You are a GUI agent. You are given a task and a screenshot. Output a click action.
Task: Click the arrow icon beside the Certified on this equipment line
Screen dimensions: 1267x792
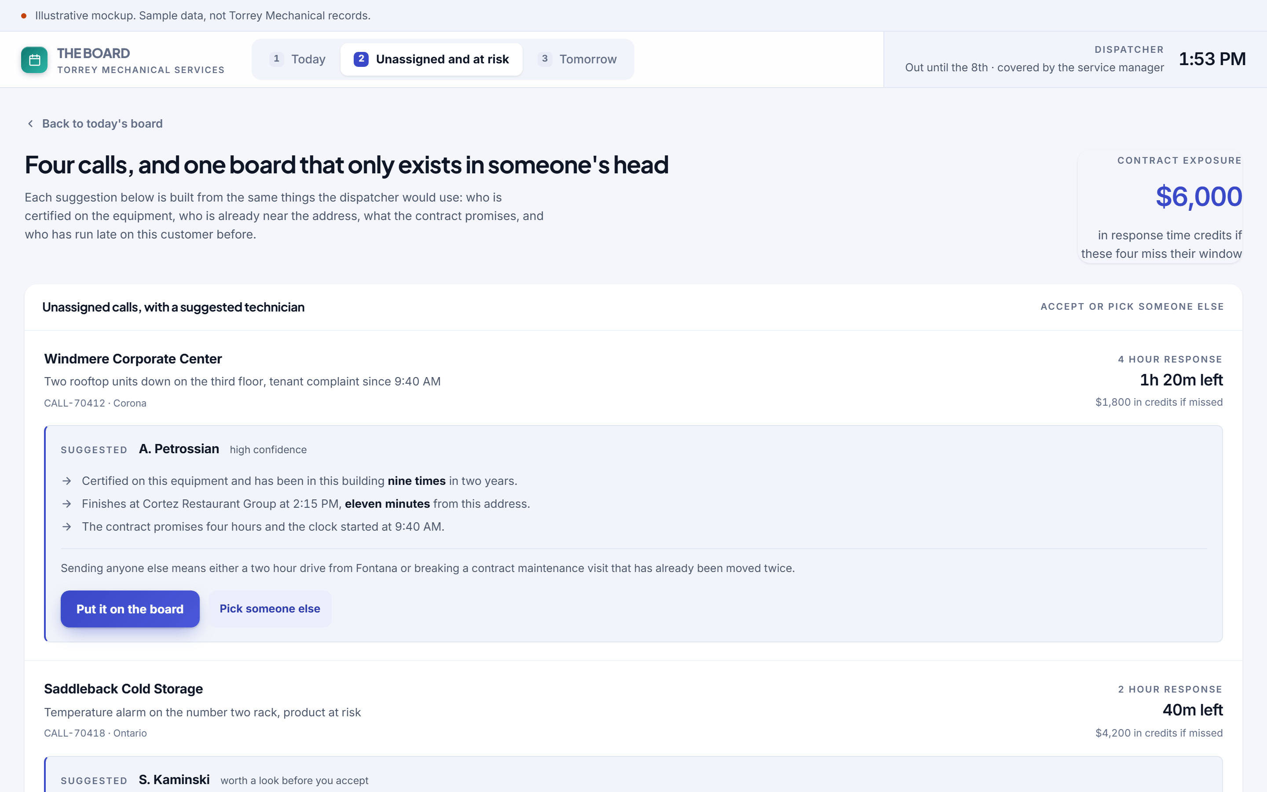(66, 481)
